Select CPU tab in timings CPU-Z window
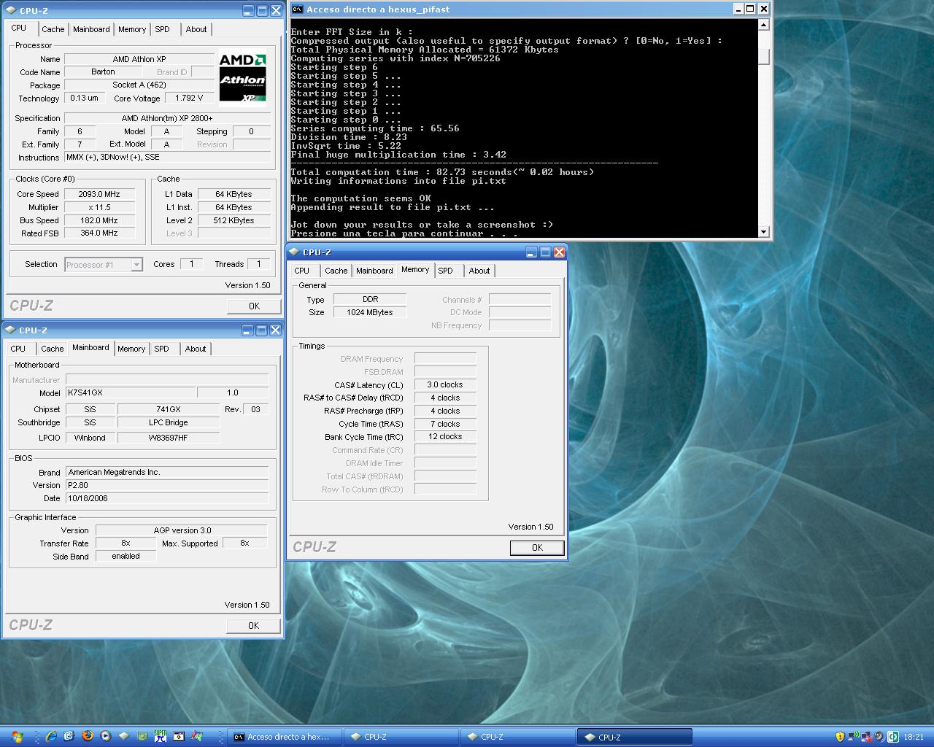The image size is (934, 747). 302,271
